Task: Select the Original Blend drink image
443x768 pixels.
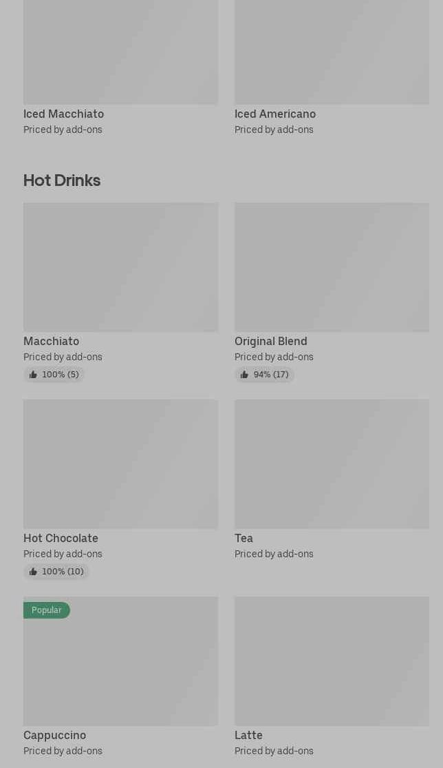Action: pyautogui.click(x=332, y=267)
